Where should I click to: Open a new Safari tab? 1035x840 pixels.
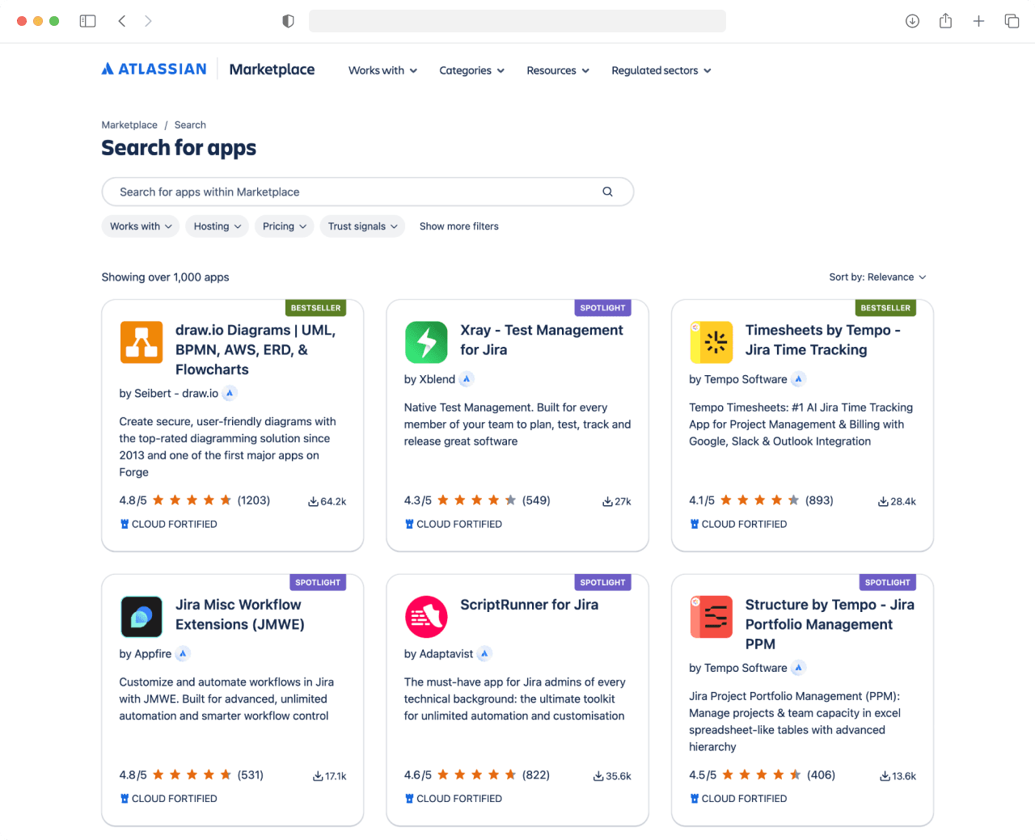(978, 21)
